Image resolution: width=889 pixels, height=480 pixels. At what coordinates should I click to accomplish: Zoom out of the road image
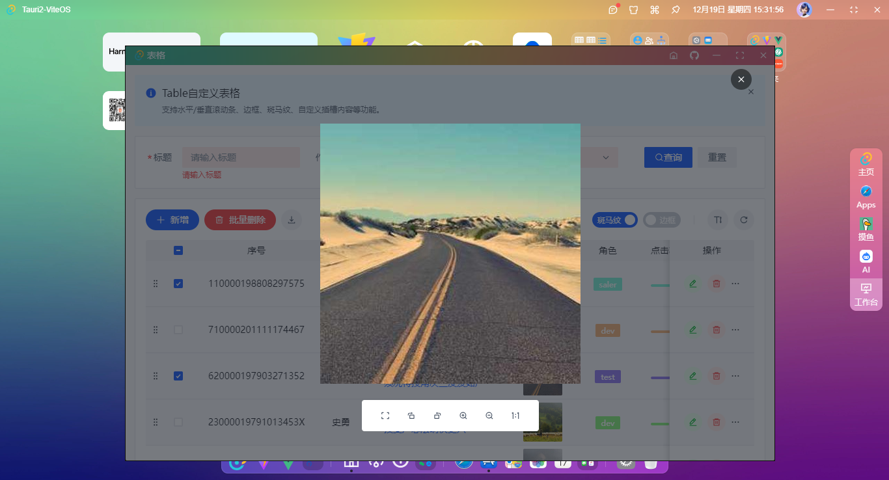click(489, 416)
